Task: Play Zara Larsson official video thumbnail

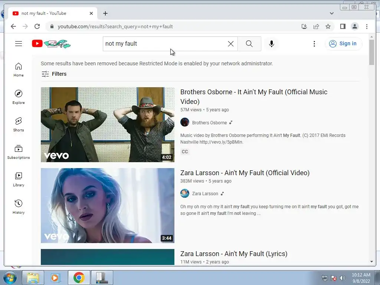Action: 107,206
